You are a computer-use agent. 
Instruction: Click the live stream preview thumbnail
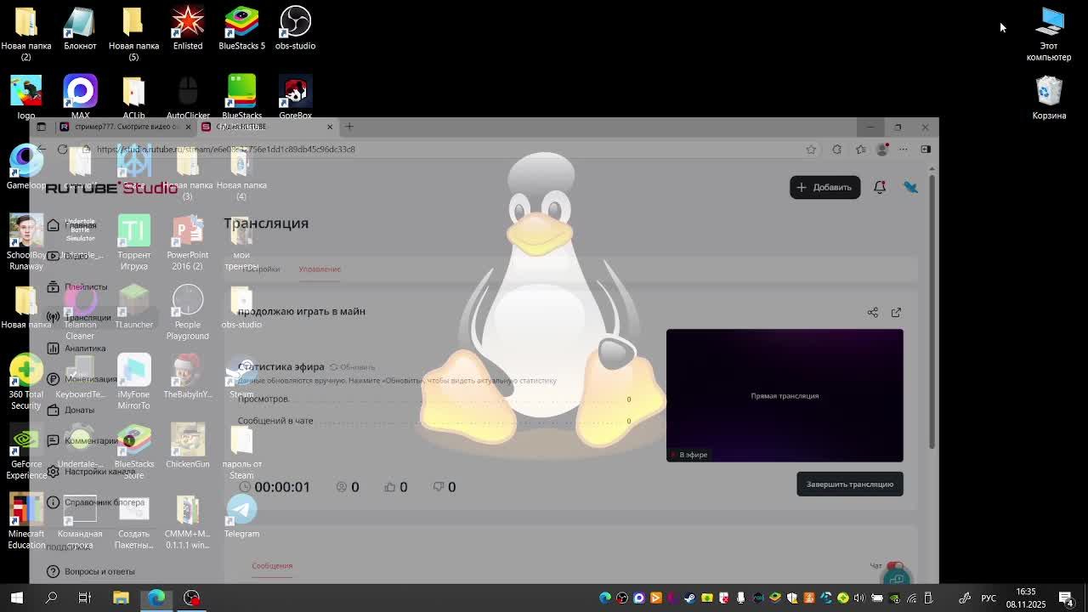[784, 395]
